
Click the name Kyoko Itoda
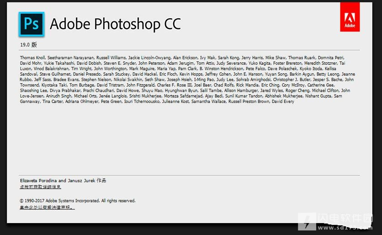[311, 69]
